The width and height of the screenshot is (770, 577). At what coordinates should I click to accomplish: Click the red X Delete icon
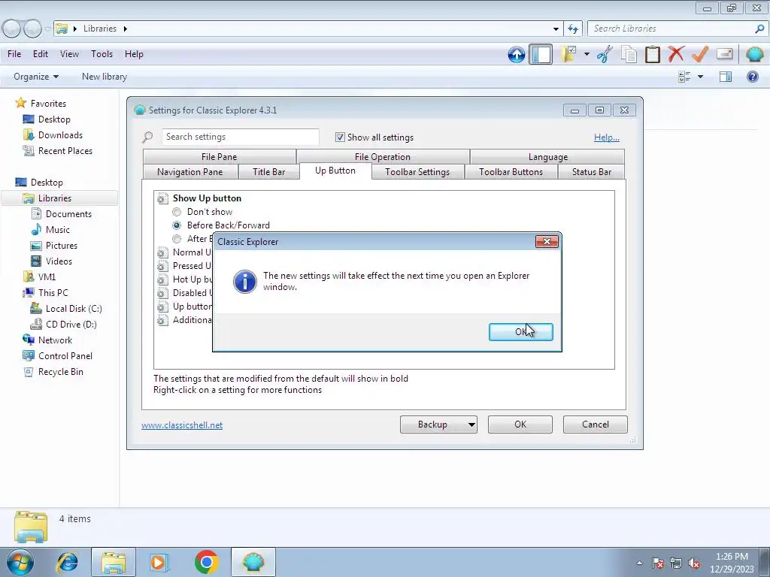point(676,54)
